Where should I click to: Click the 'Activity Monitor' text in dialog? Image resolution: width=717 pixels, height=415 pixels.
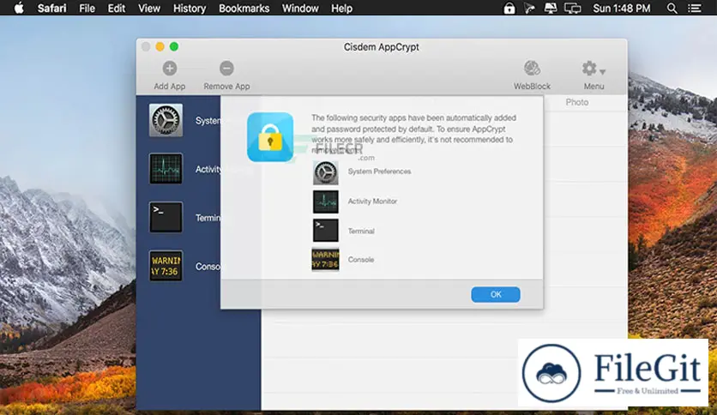pyautogui.click(x=373, y=201)
